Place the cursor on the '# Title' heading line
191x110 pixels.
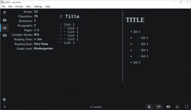coord(72,16)
